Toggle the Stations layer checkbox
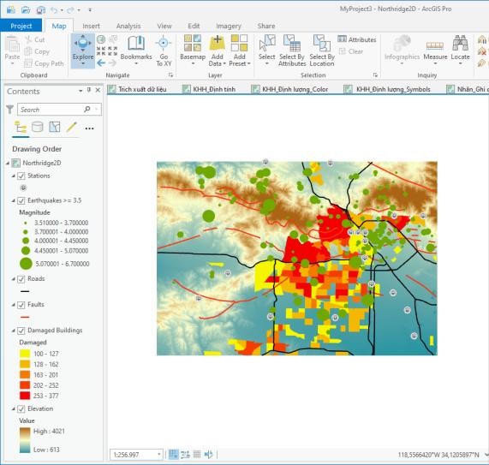 (21, 176)
